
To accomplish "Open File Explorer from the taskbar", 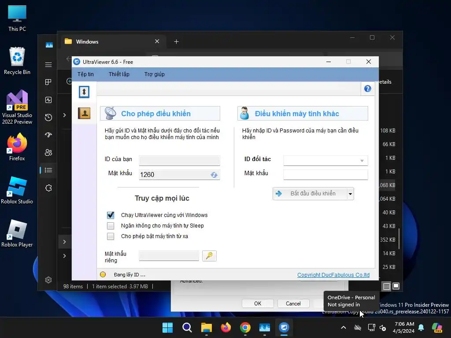I will 206,327.
